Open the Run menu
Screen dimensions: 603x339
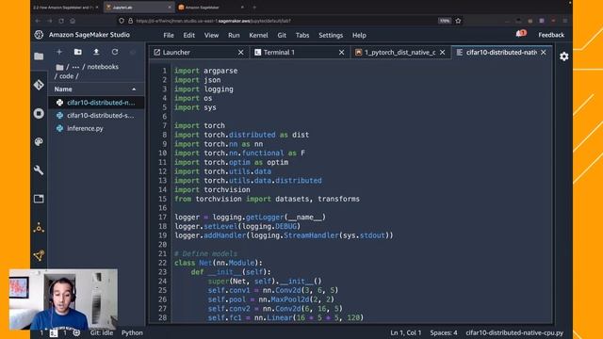[234, 35]
